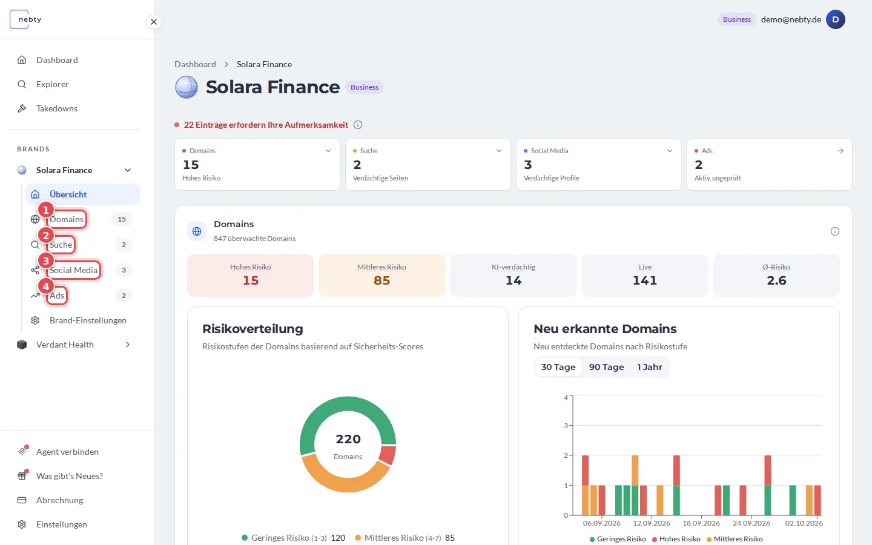872x545 pixels.
Task: Click the 3 badge next to Social Media
Action: pos(124,270)
